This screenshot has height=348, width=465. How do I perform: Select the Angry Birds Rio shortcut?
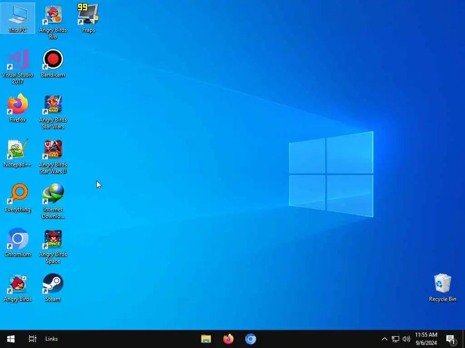53,22
